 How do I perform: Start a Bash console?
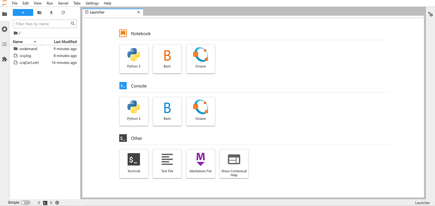coord(167,111)
